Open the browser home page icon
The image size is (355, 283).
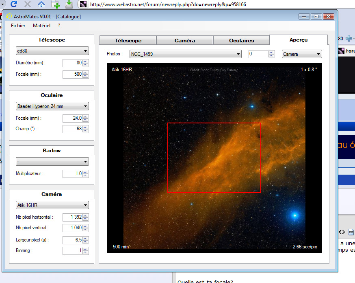click(x=41, y=4)
